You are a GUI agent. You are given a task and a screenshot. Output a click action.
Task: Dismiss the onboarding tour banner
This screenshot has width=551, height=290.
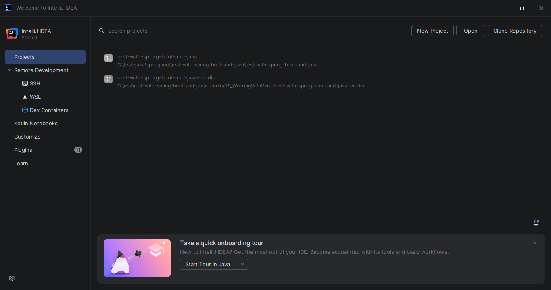coord(535,243)
